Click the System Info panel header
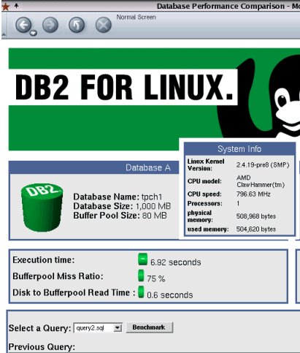The image size is (300, 353). [239, 149]
